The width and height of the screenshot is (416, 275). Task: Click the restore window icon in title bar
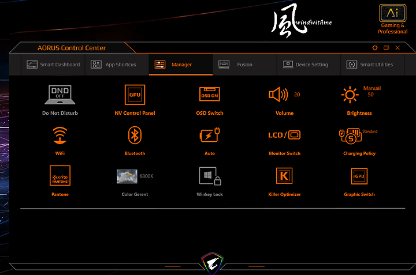387,48
